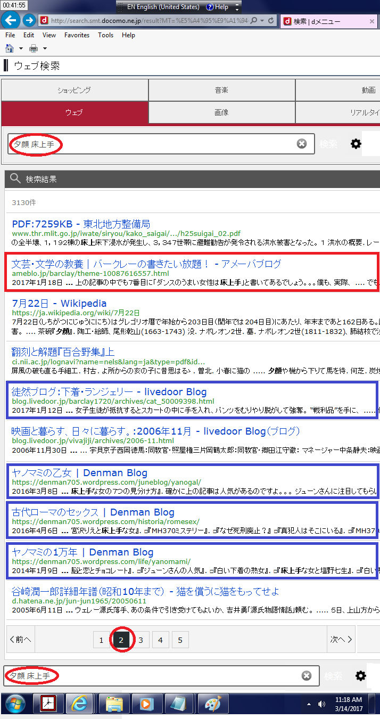Click the Home icon in command bar
This screenshot has height=719, width=380.
pyautogui.click(x=9, y=48)
